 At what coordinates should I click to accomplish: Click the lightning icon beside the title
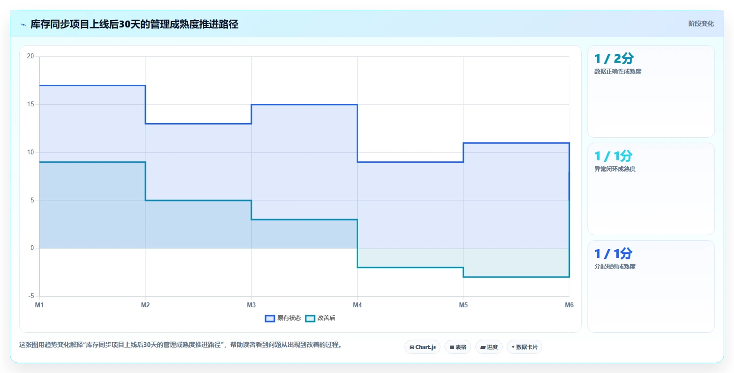tap(23, 25)
